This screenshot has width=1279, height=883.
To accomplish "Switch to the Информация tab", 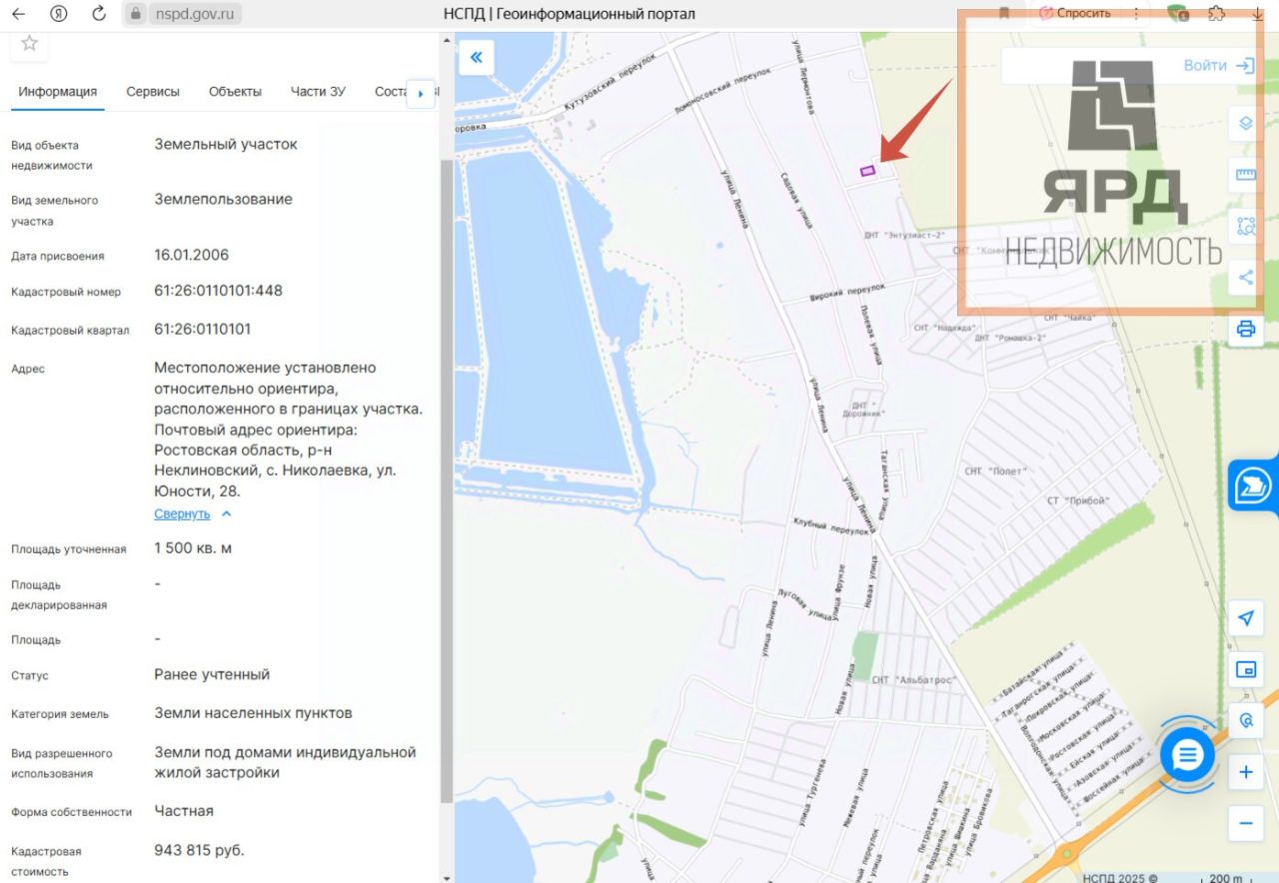I will [57, 91].
